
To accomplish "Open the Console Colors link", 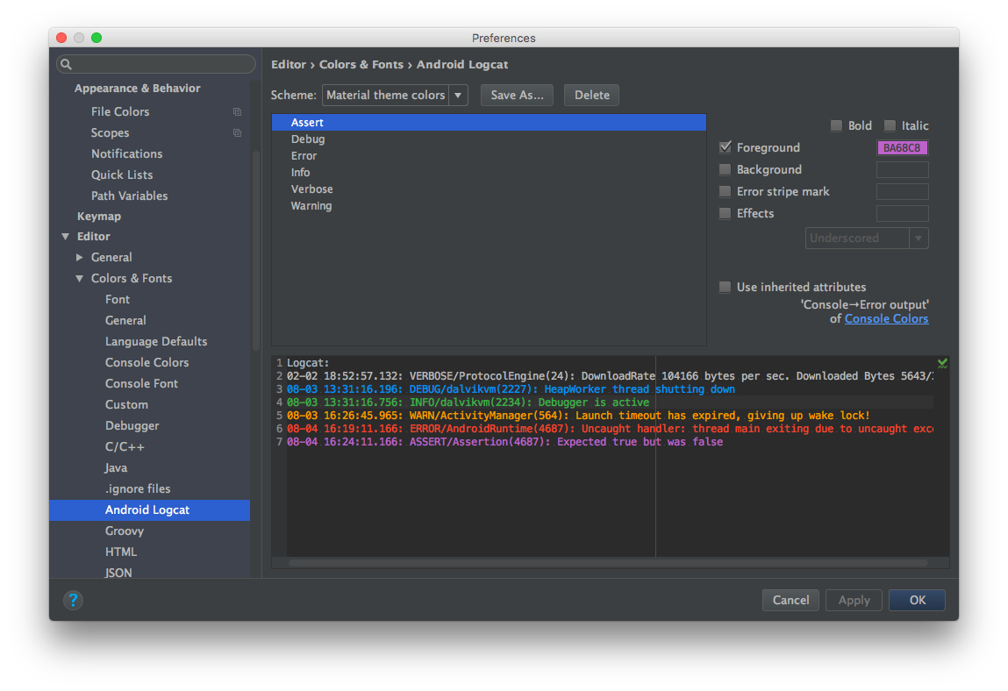I will click(x=886, y=318).
